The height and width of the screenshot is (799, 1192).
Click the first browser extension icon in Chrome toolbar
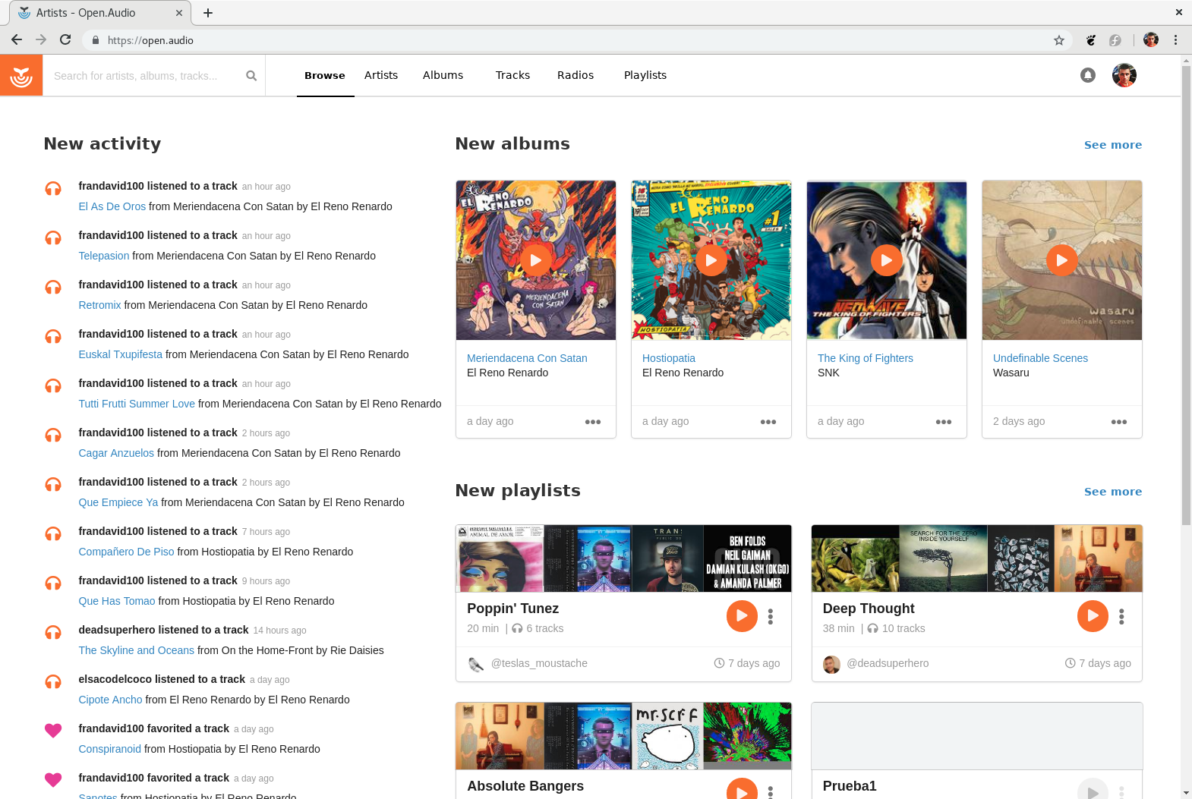tap(1091, 40)
